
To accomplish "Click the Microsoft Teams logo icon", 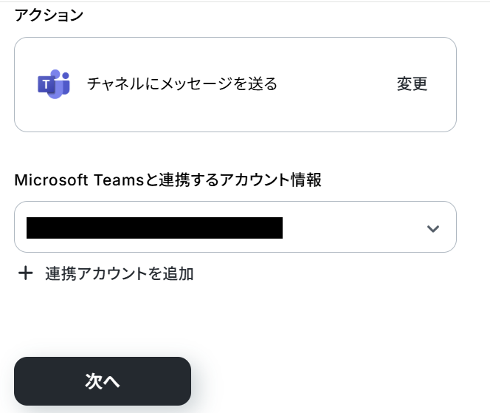I will click(x=54, y=83).
